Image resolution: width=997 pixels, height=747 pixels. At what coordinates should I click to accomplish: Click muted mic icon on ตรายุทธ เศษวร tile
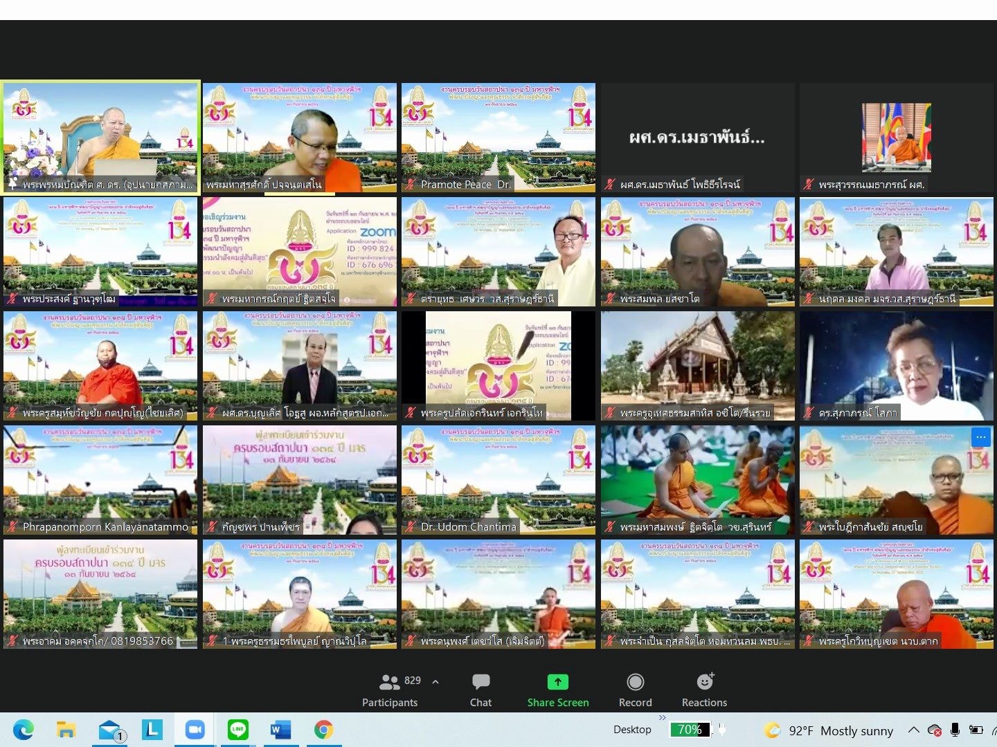tap(411, 299)
